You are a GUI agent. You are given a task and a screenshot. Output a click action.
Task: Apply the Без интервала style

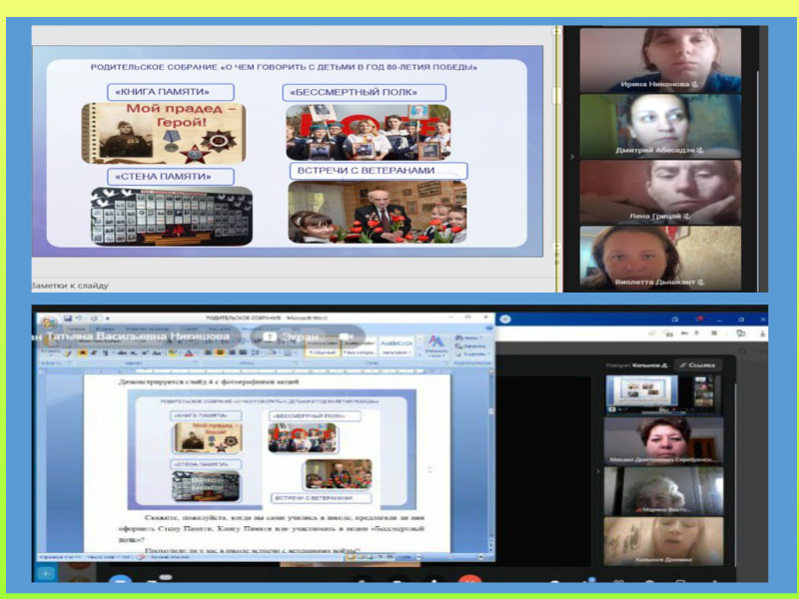(359, 346)
